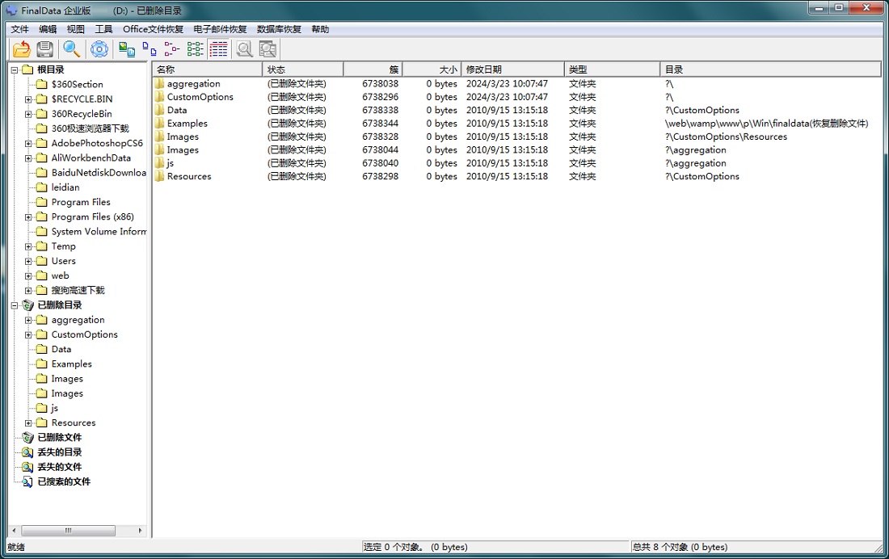Expand the CustomOptions node in tree
The image size is (889, 559).
click(28, 334)
